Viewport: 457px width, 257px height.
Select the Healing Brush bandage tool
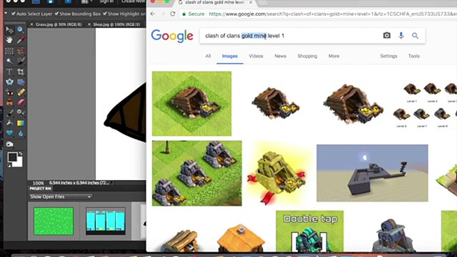pyautogui.click(x=21, y=92)
